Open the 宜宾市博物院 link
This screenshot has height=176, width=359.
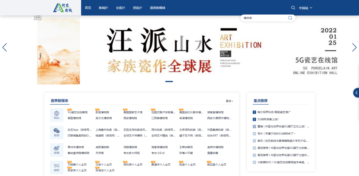point(215,147)
